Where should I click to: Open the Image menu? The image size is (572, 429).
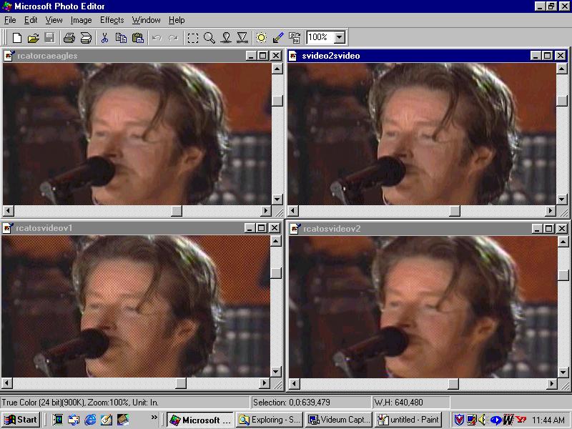[81, 20]
